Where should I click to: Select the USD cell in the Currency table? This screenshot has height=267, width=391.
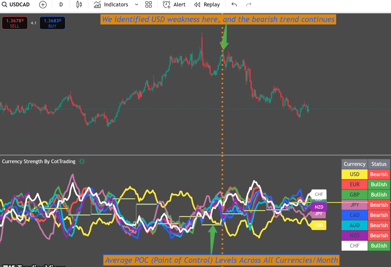point(355,174)
